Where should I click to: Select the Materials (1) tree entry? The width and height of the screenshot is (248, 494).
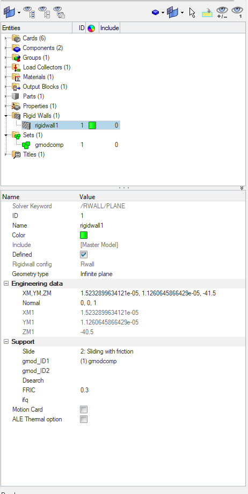tap(38, 77)
